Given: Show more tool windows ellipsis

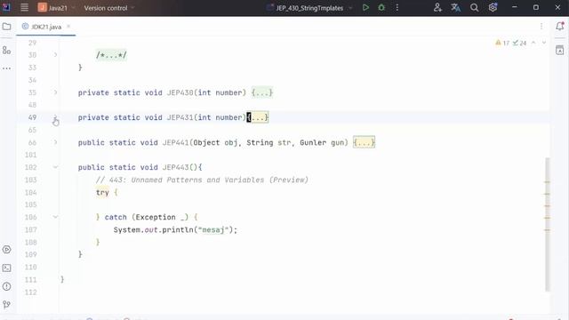Looking at the screenshot, I should coord(6,68).
